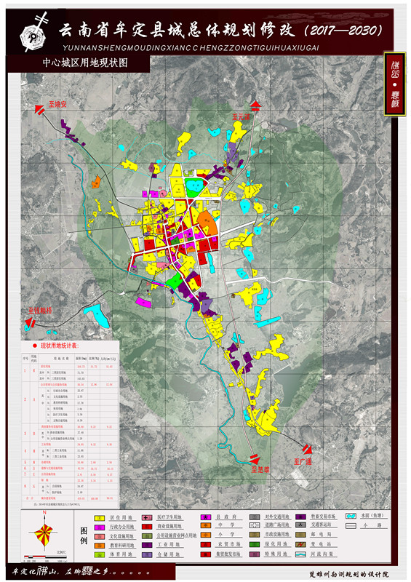The image size is (411, 582).
Task: Click the green 绿化用地 legend symbol
Action: click(255, 544)
